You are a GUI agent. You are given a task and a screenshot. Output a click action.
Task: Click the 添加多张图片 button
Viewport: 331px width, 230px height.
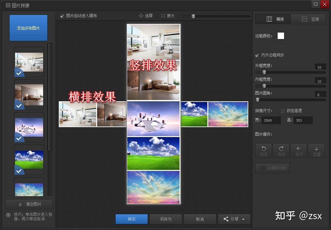(x=28, y=28)
